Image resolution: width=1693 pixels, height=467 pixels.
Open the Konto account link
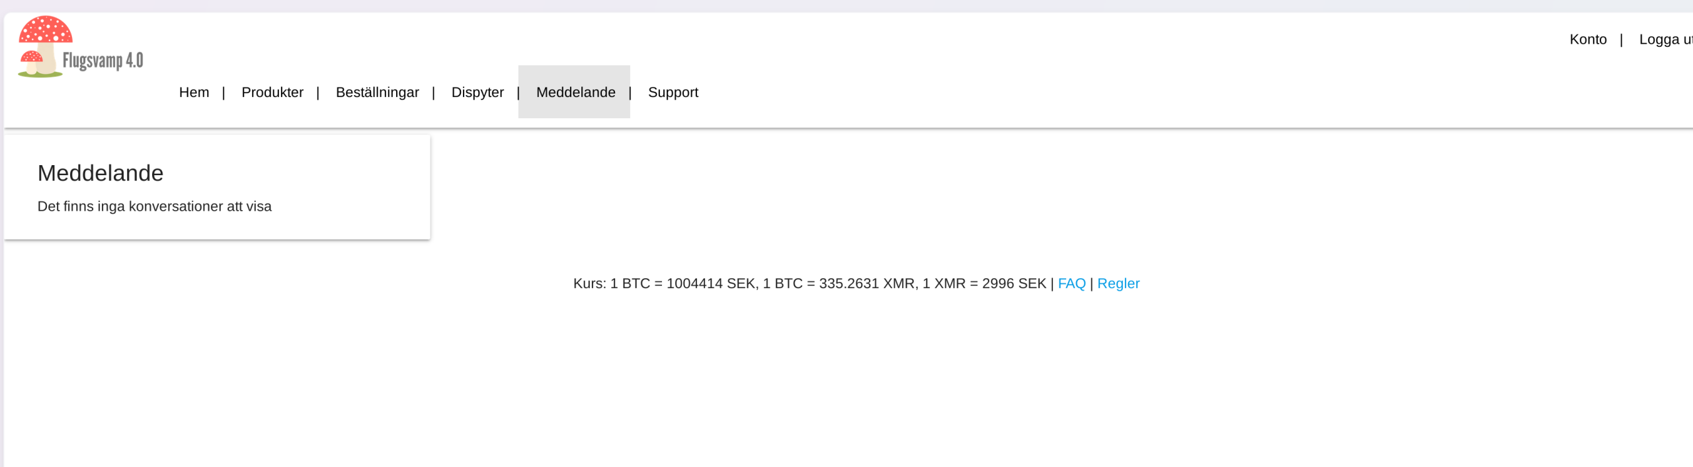(x=1588, y=40)
